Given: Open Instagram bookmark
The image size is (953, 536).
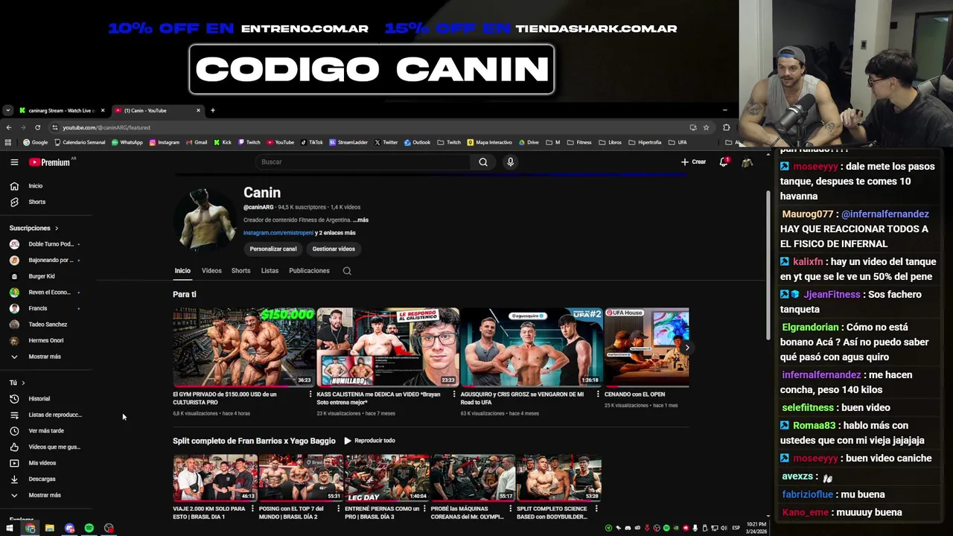Looking at the screenshot, I should pos(164,142).
